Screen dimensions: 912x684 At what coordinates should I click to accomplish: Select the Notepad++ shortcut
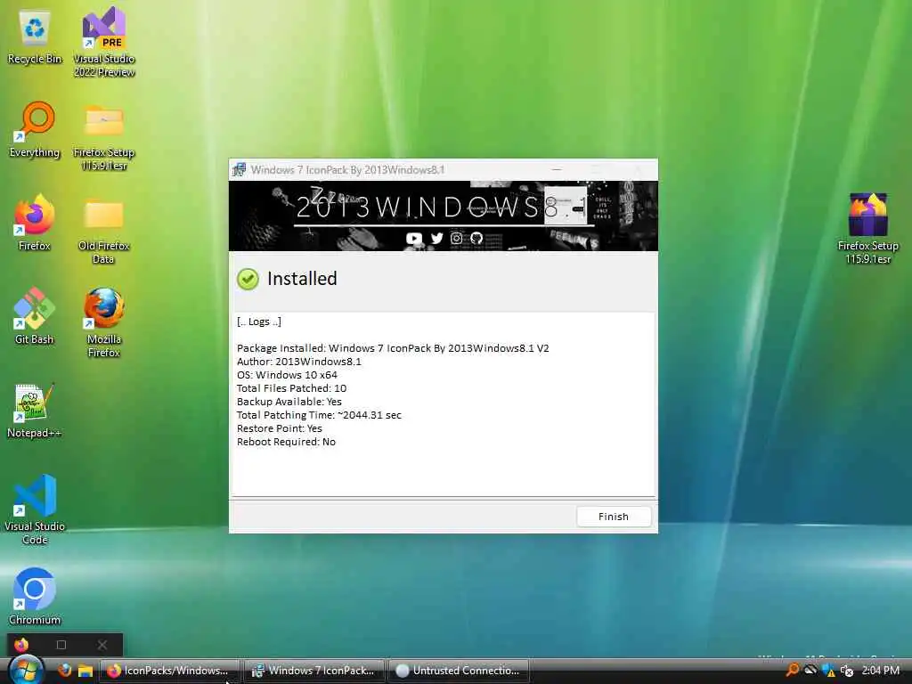pos(35,411)
